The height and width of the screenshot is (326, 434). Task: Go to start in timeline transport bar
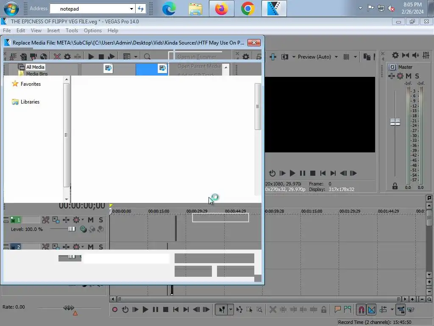[176, 309]
